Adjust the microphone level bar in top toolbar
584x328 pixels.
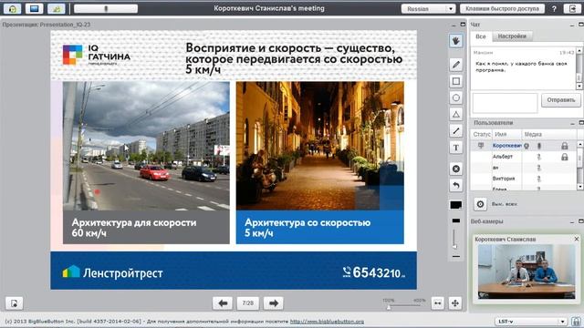pyautogui.click(x=106, y=8)
